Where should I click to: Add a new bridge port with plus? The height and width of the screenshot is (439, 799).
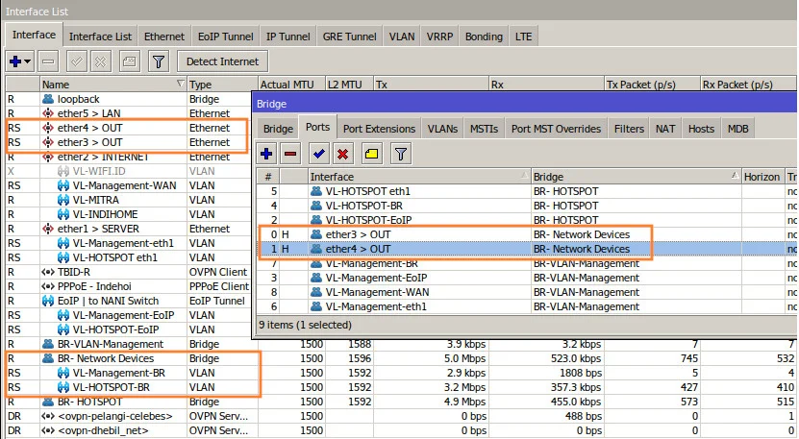click(266, 154)
